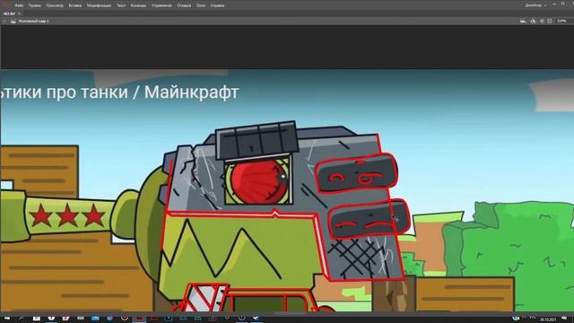Screen dimensions: 574x323
Task: Toggle clip content outside stage icon
Action: [x=550, y=22]
